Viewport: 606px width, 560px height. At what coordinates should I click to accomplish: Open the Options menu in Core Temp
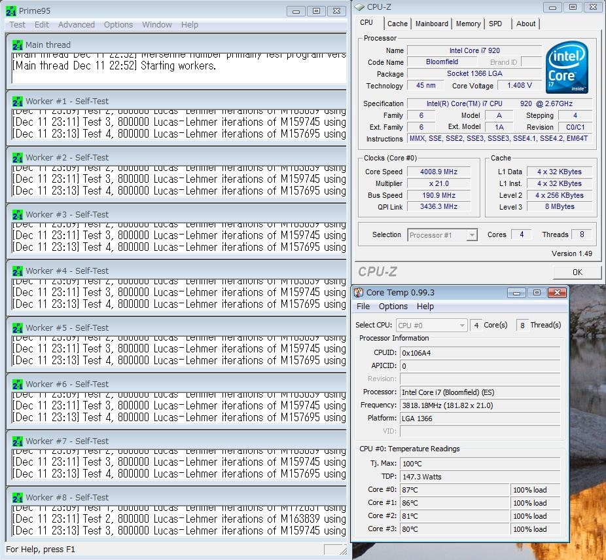point(393,307)
